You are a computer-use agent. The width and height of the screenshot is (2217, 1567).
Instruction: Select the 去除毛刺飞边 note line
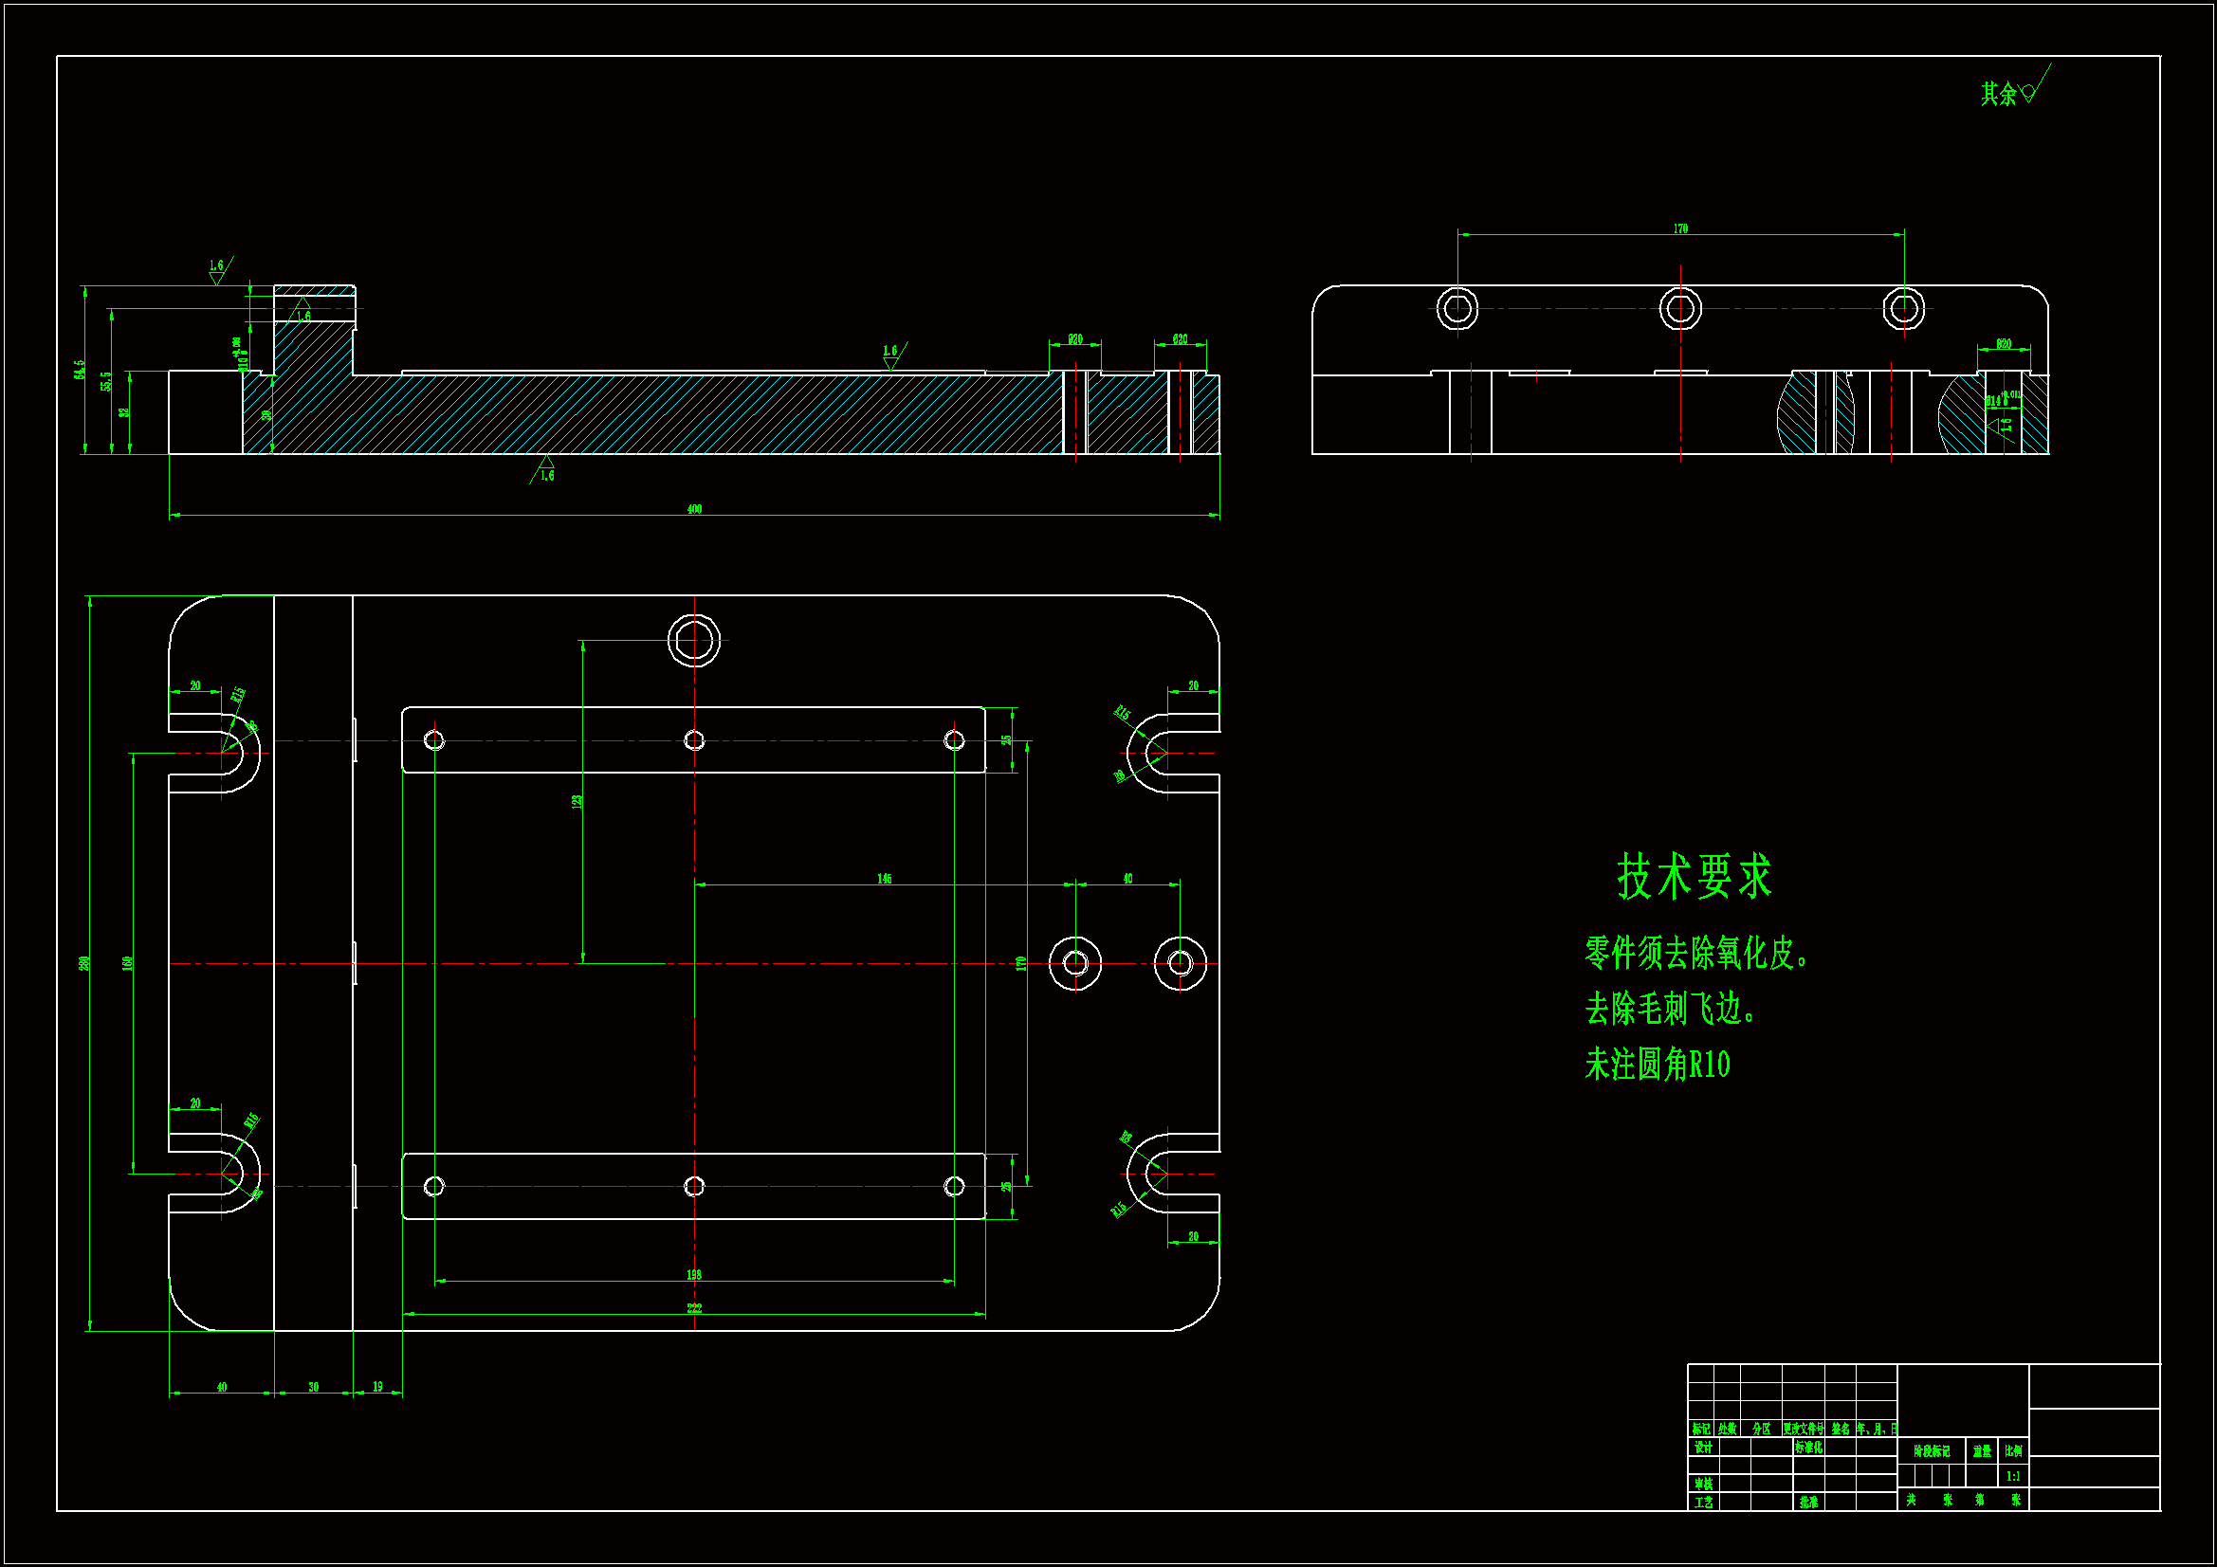click(x=1670, y=1009)
